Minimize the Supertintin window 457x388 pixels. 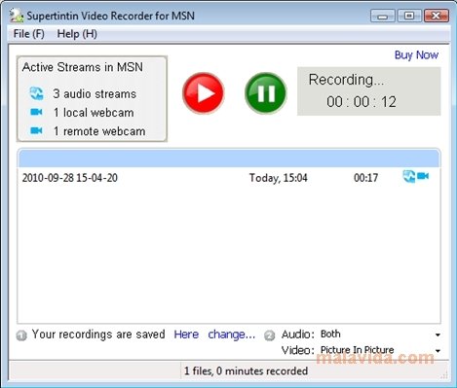[x=383, y=16]
